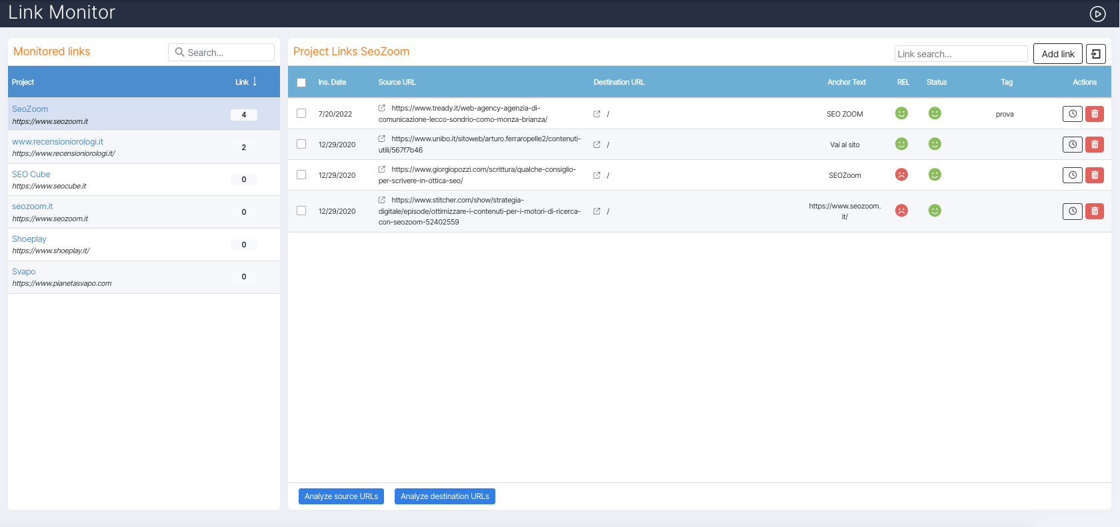Open destination URL icon in unibo.it row

coord(597,145)
